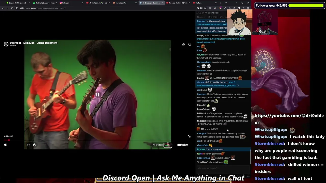This screenshot has height=183, width=326.
Task: Share the Deerhoof video
Action: (x=184, y=44)
